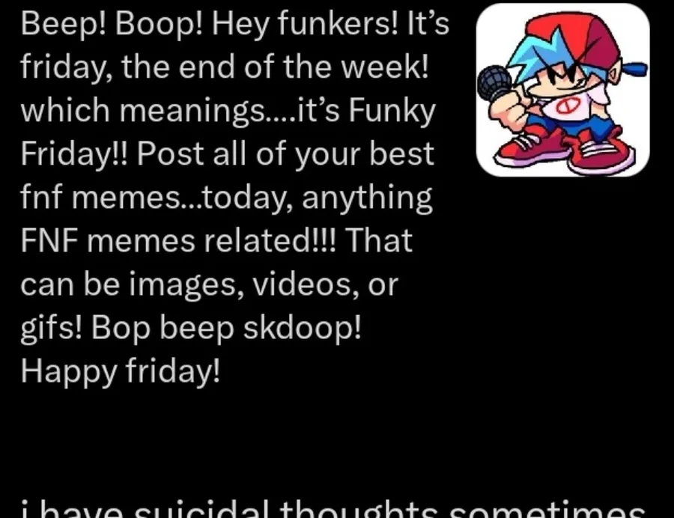Click the microphone held by the character
Viewport: 674px width, 518px height.
(494, 83)
